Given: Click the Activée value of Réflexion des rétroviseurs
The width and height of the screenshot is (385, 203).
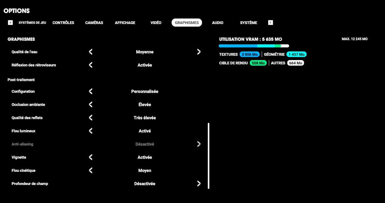Looking at the screenshot, I should pyautogui.click(x=145, y=65).
